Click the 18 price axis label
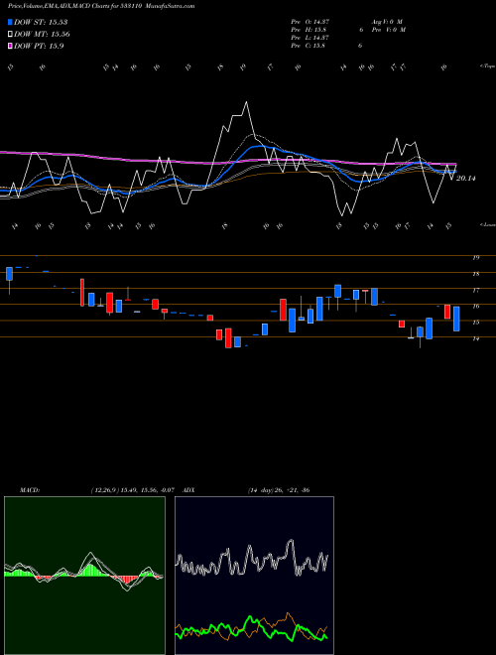 (475, 274)
